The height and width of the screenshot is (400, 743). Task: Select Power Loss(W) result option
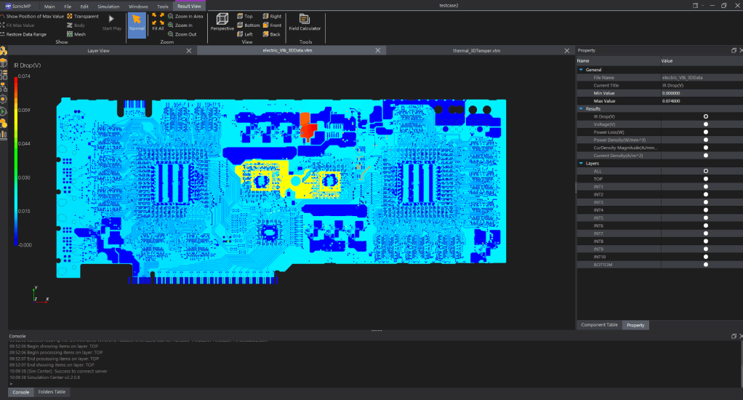tap(705, 132)
